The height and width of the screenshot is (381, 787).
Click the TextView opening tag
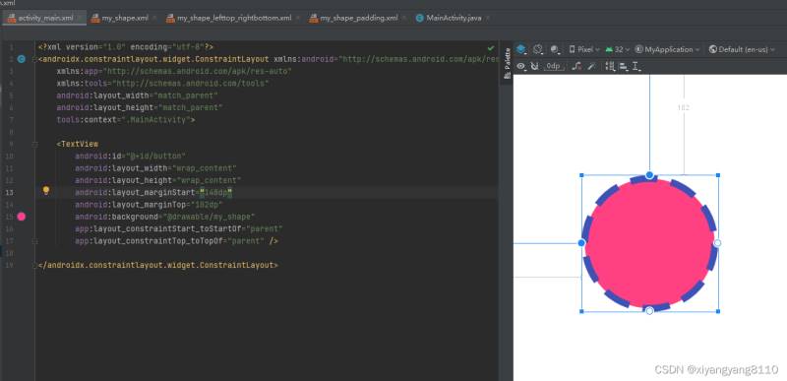(x=78, y=144)
